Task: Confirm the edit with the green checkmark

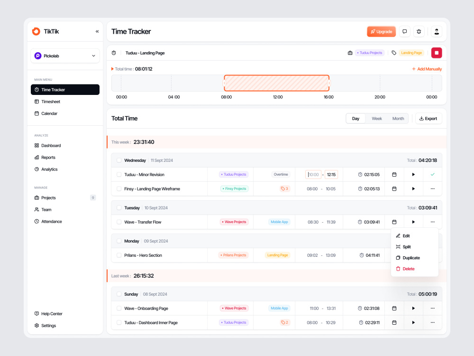Action: [x=433, y=175]
